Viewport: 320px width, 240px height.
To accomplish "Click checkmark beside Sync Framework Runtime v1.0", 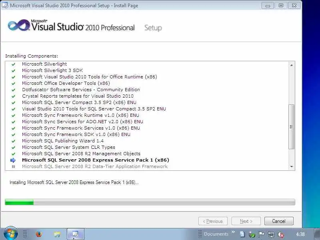I will tap(14, 116).
